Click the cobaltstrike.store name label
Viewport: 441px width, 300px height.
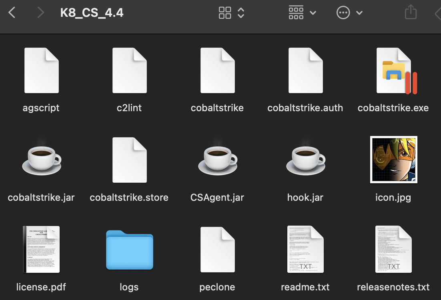129,198
